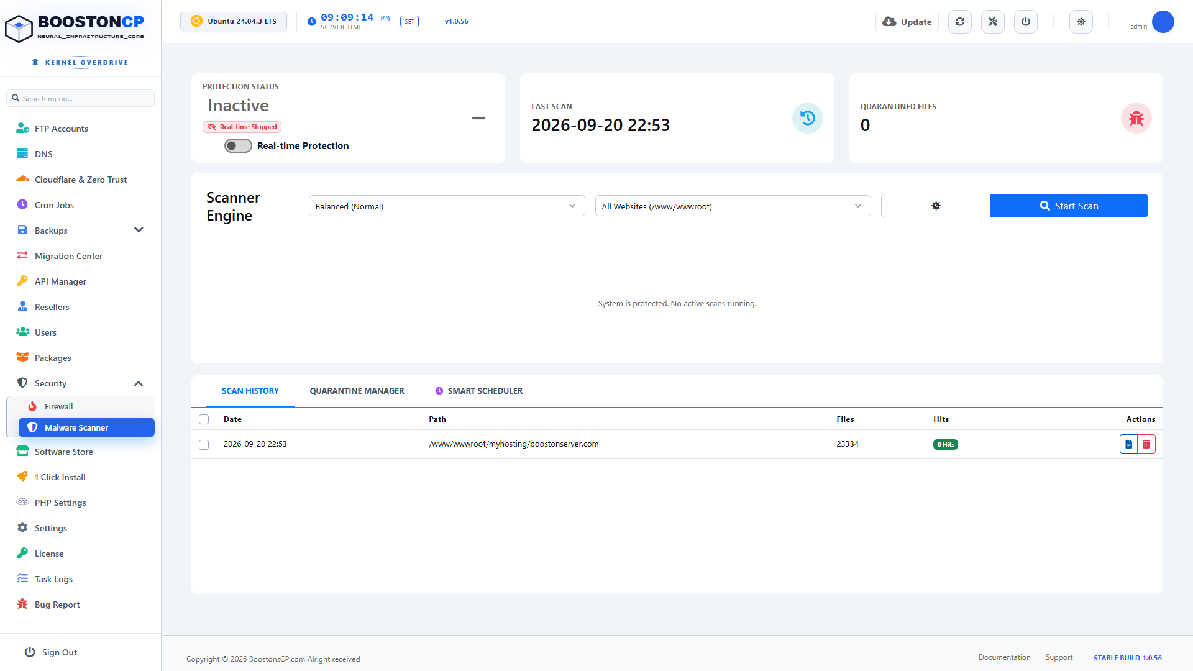Switch to Quarantine Manager tab

pos(357,391)
